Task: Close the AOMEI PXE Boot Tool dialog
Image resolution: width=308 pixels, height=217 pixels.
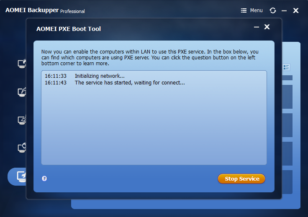Action: point(267,27)
